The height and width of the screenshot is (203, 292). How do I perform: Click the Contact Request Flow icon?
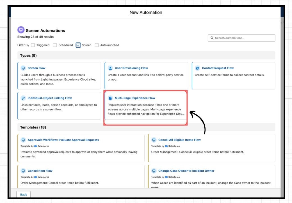(x=197, y=68)
